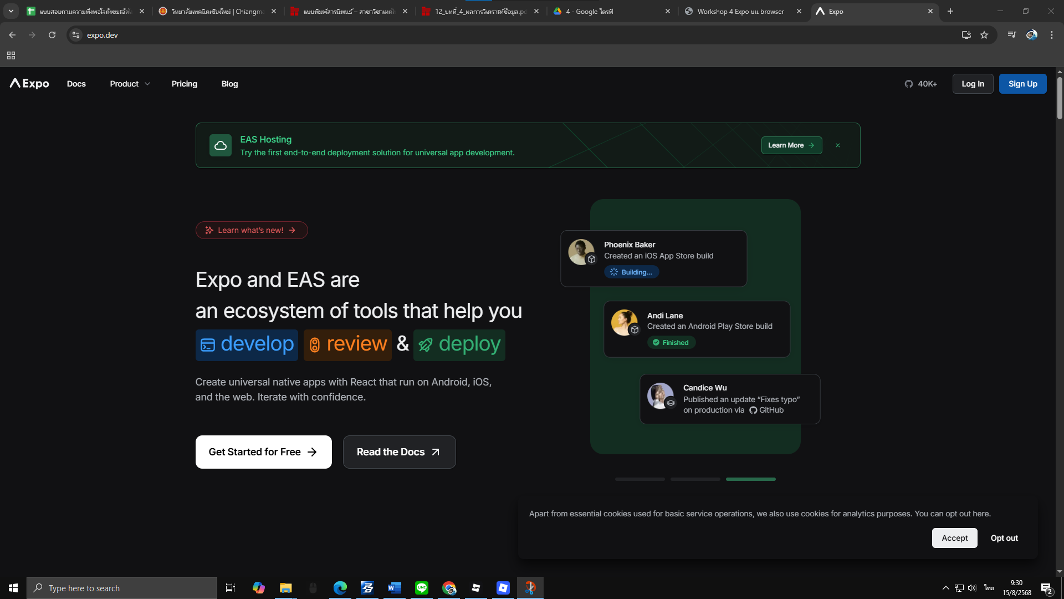Accept analytics cookies
This screenshot has width=1064, height=599.
click(x=954, y=538)
